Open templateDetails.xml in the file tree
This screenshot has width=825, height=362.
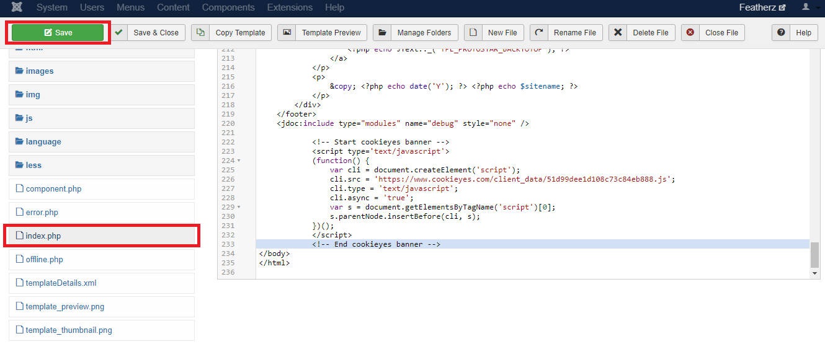tap(102, 283)
